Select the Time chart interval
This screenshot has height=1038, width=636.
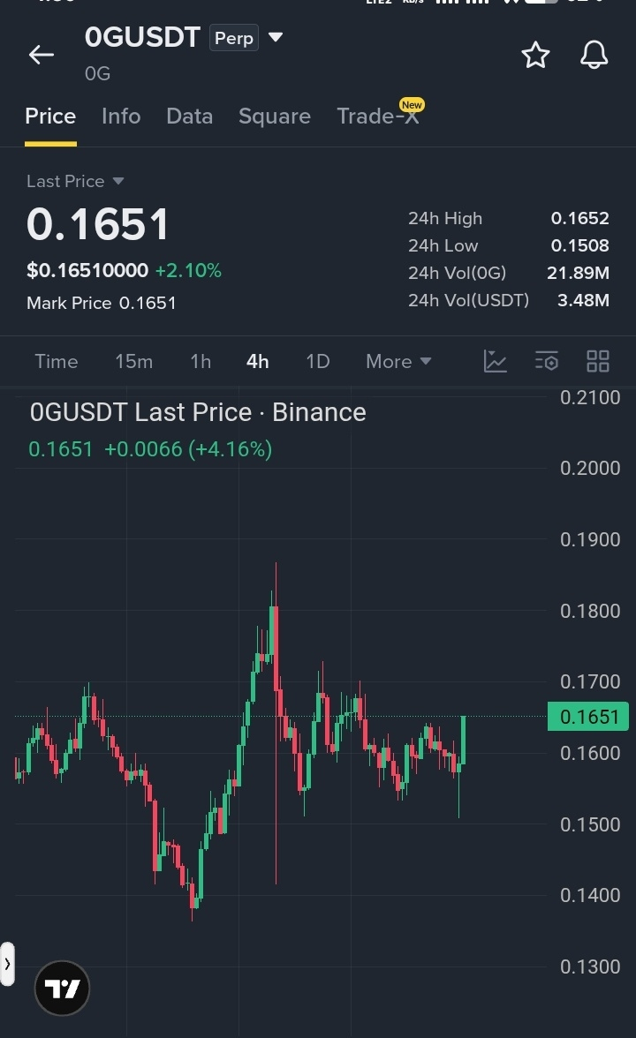[x=57, y=362]
